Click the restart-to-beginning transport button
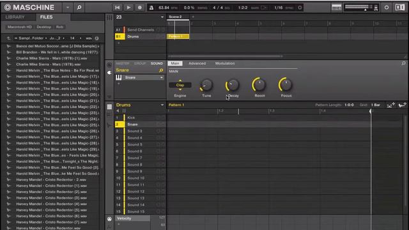This screenshot has width=409, height=230. [118, 8]
